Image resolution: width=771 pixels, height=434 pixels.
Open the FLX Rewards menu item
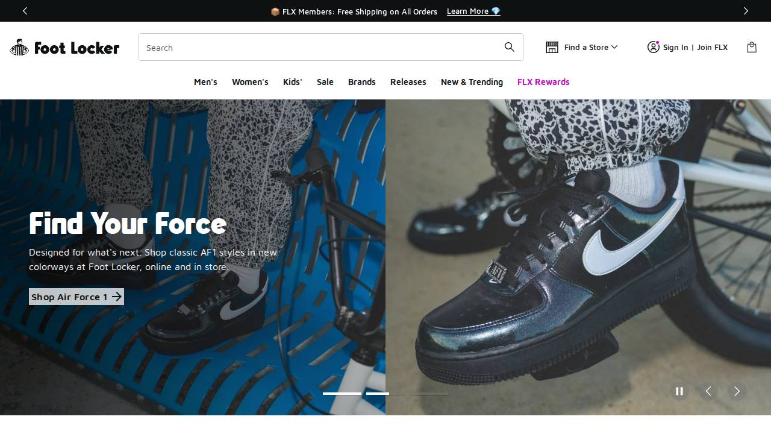click(543, 82)
